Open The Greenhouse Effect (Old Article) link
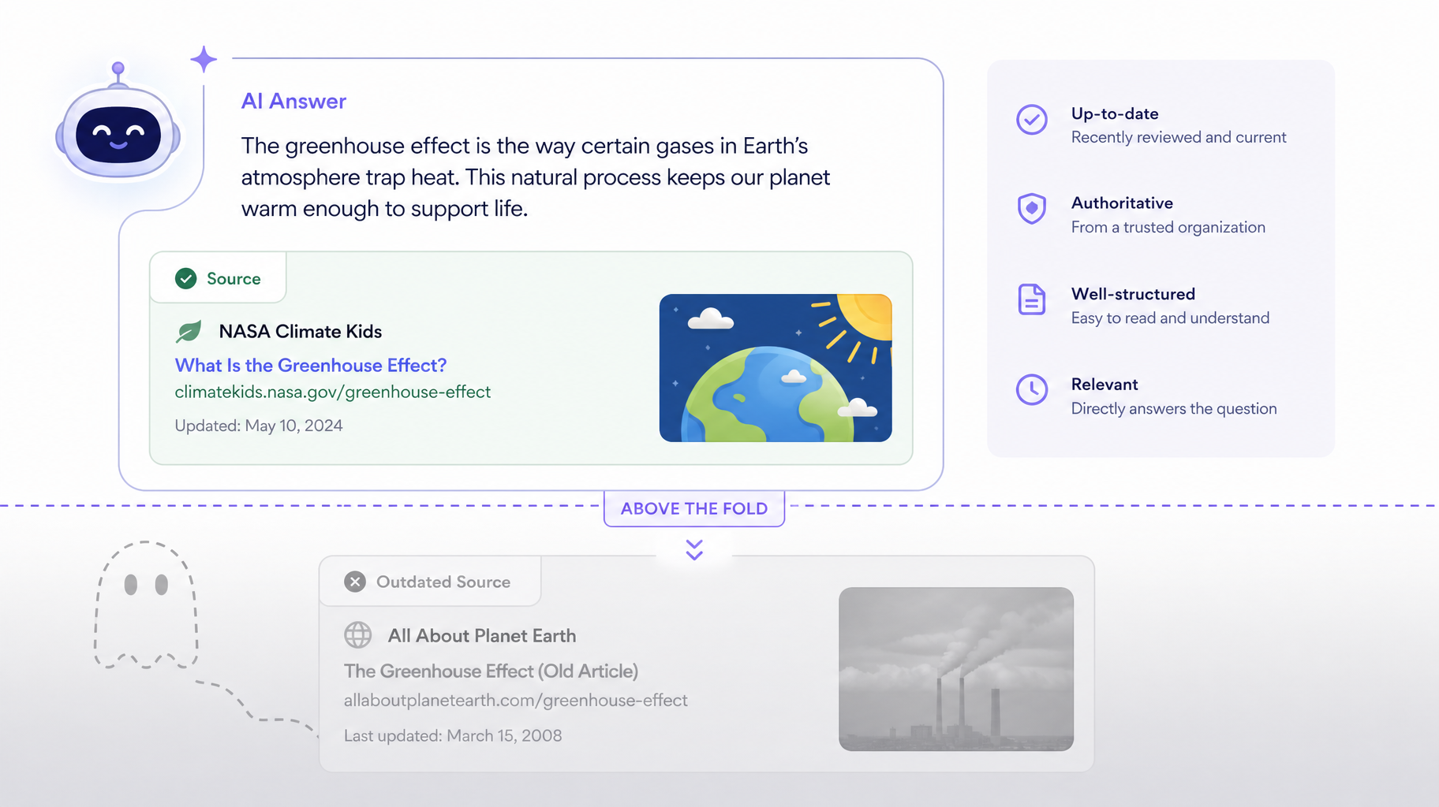Viewport: 1439px width, 807px height. [x=491, y=671]
